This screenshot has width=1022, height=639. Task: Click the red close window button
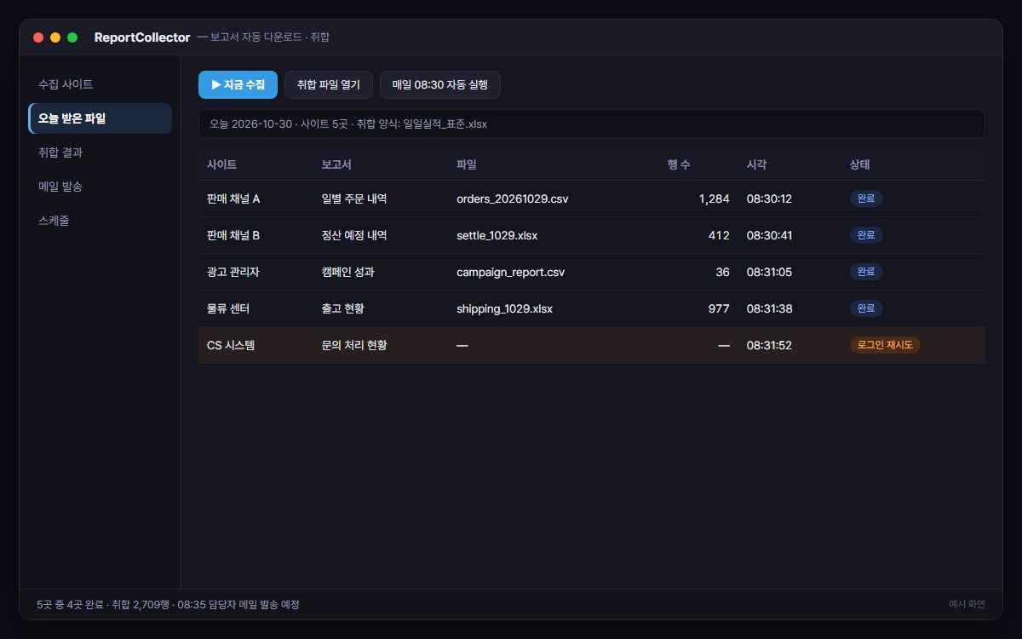click(x=38, y=37)
